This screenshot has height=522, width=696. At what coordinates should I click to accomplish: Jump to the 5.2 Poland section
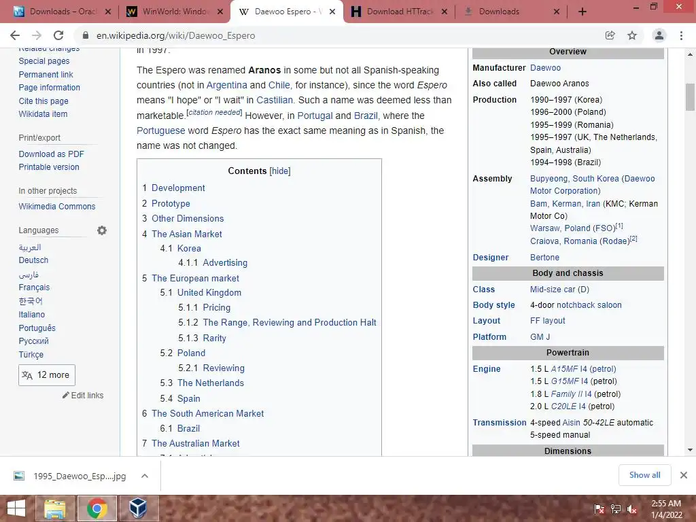[191, 353]
